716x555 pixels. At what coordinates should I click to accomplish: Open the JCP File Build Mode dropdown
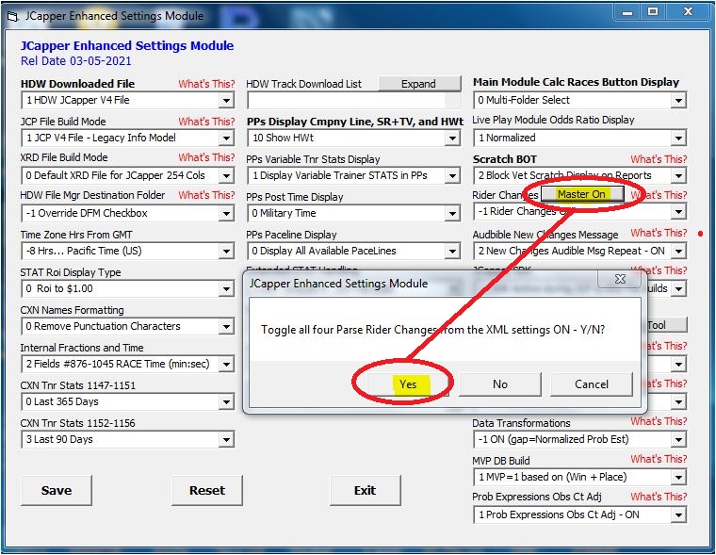[x=226, y=139]
